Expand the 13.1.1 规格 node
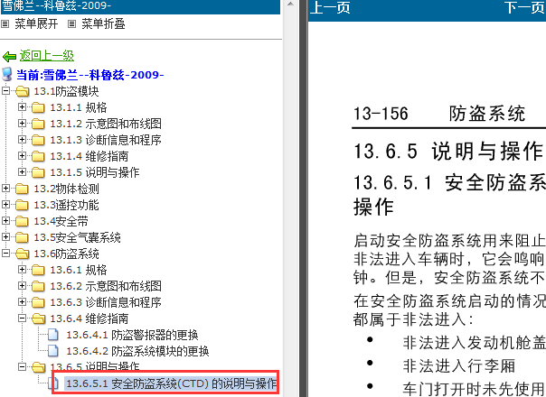Viewport: 546px width, 397px height. (22, 107)
